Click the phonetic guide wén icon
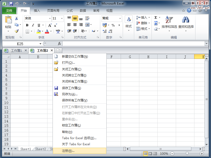Viewport: 211px width, 158px height. [58, 31]
